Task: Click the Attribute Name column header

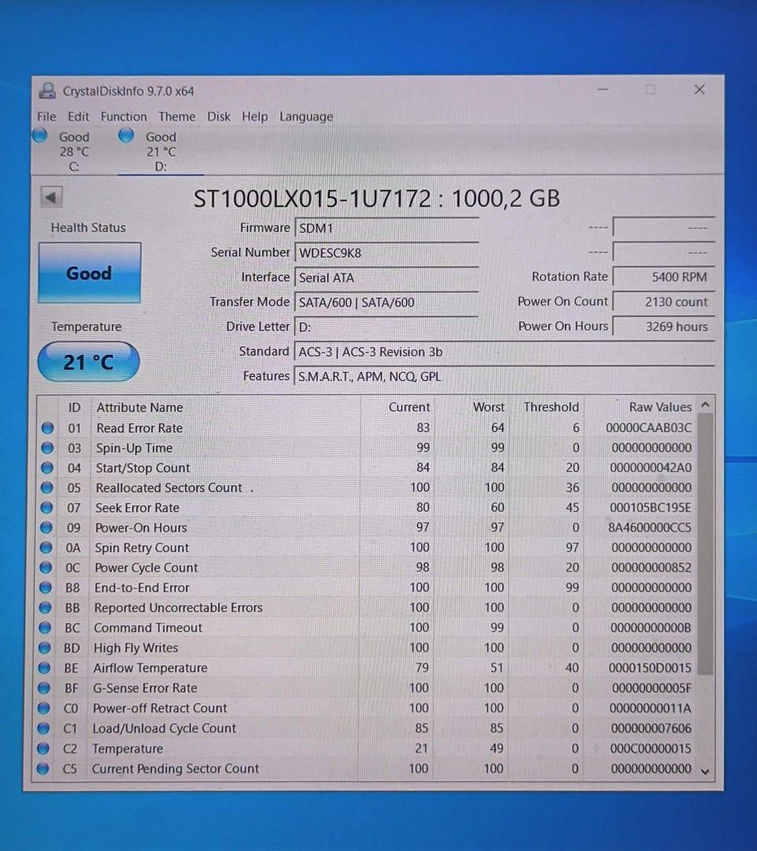Action: coord(140,408)
